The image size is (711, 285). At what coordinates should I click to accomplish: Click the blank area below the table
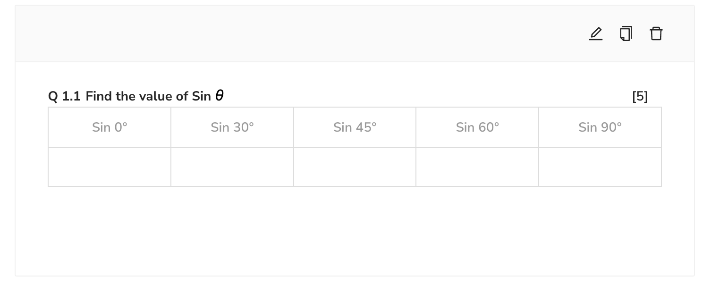pos(355,230)
